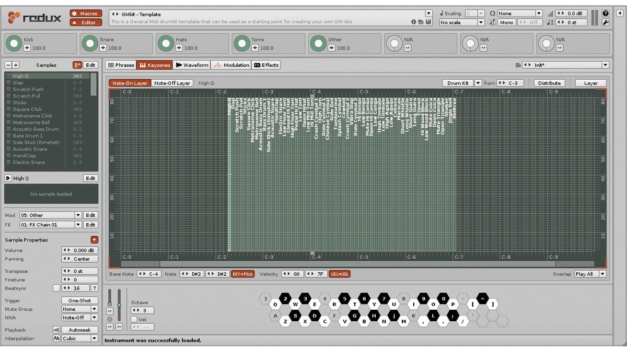Toggle the sample list options icon
This screenshot has width=627, height=352.
(77, 65)
